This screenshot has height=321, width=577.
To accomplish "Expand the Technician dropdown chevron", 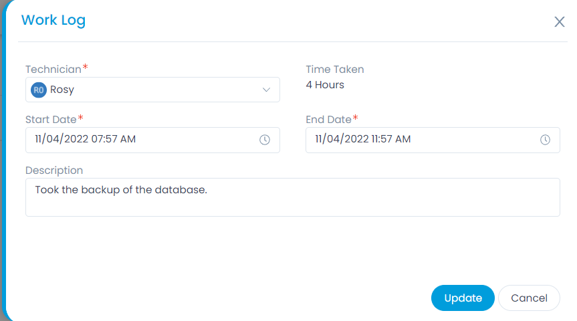I will pyautogui.click(x=266, y=90).
